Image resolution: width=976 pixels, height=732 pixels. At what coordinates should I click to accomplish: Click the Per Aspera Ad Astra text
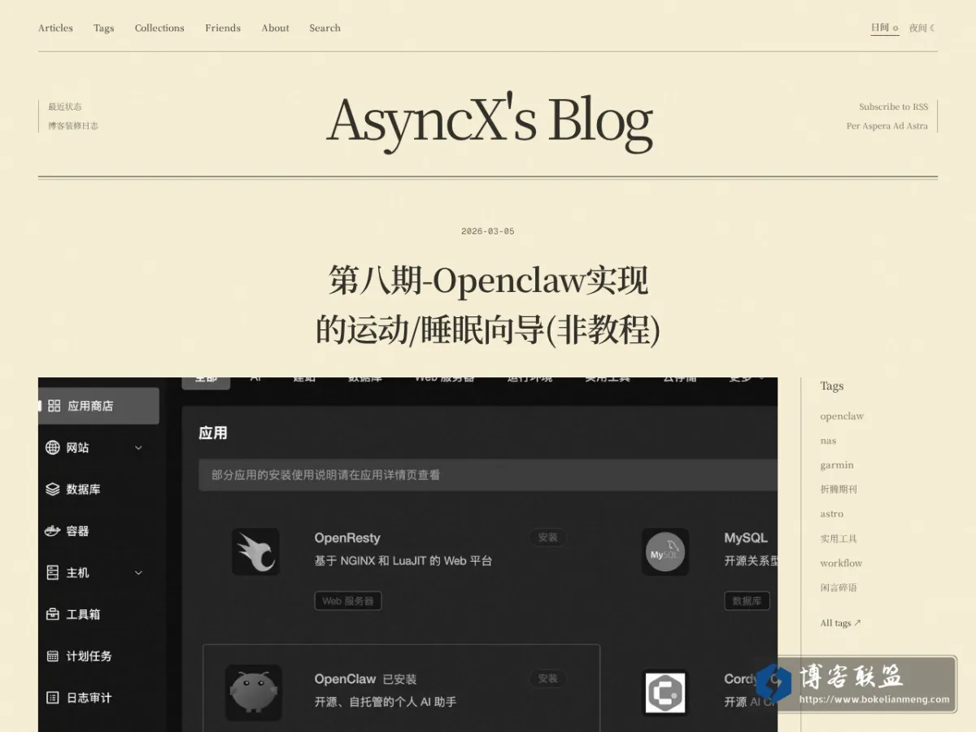coord(887,126)
